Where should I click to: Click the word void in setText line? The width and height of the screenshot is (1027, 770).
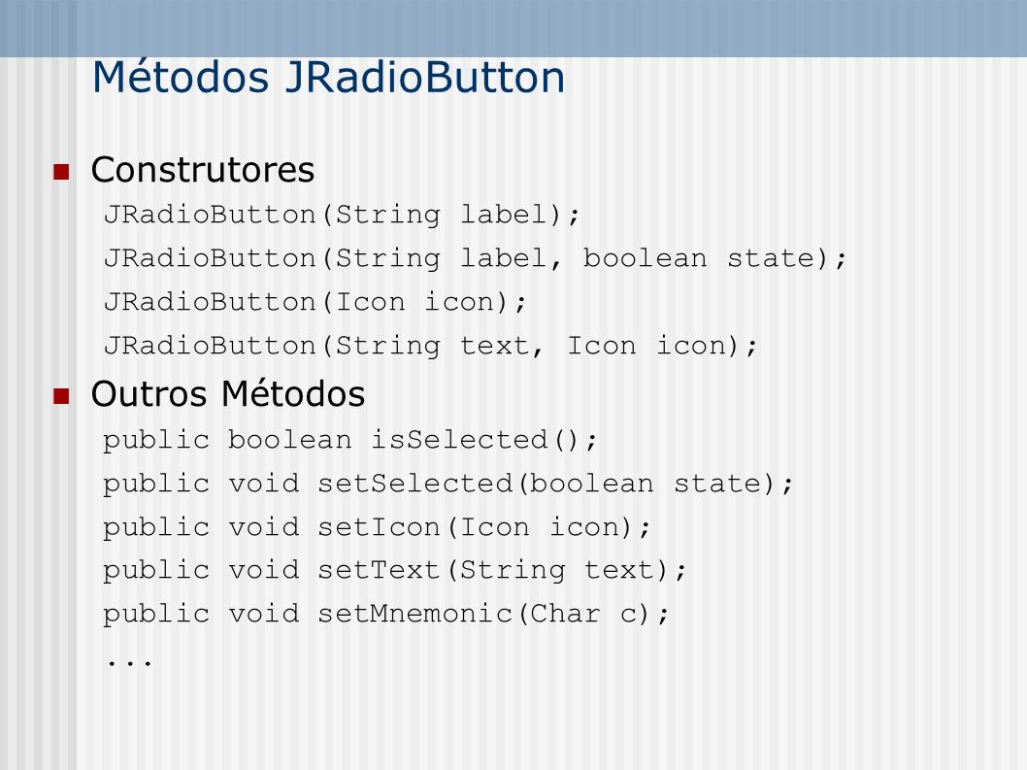click(264, 569)
